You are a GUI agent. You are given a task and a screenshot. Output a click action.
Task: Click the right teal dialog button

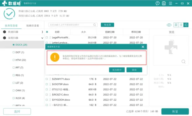point(134,70)
